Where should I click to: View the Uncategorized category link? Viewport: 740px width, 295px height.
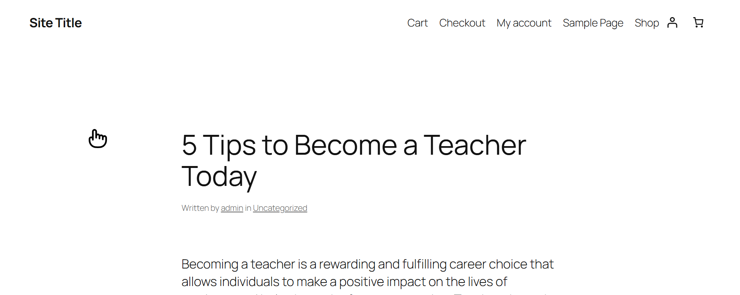click(280, 208)
